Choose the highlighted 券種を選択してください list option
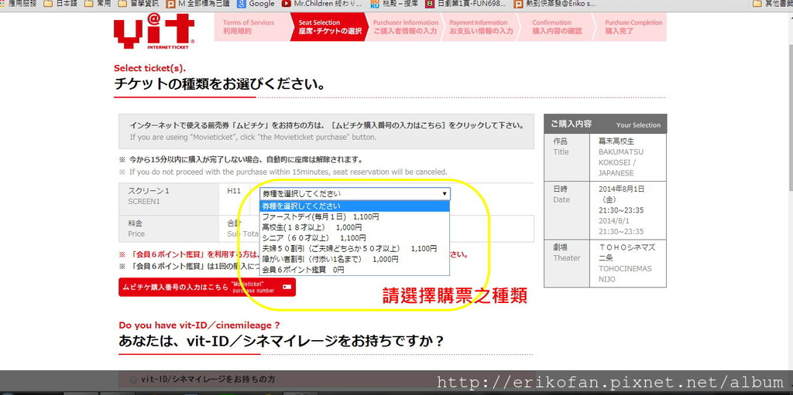 (355, 206)
